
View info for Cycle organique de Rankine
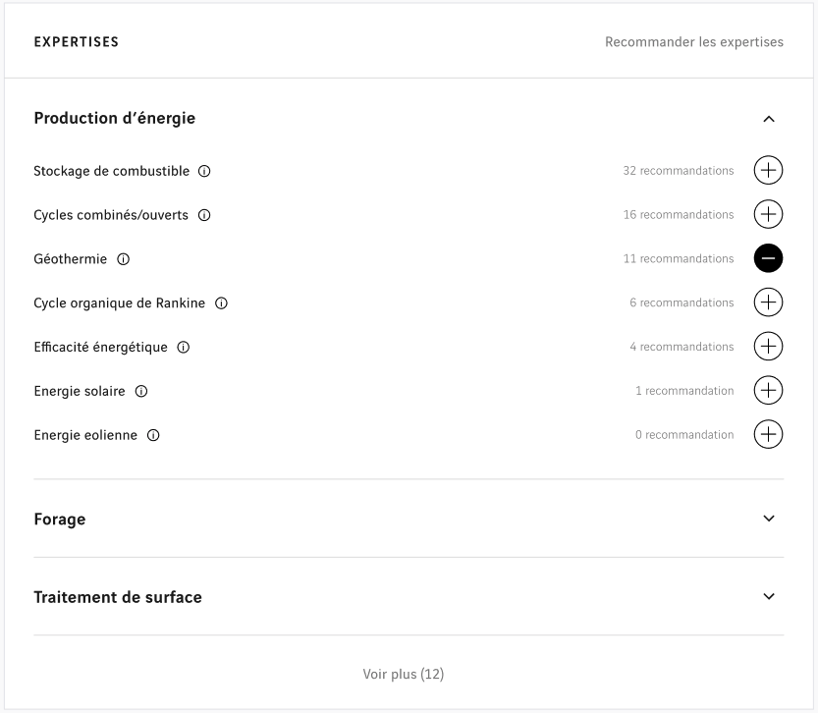click(221, 303)
